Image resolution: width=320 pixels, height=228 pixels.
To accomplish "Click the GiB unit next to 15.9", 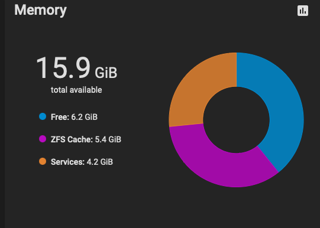I will (x=106, y=73).
